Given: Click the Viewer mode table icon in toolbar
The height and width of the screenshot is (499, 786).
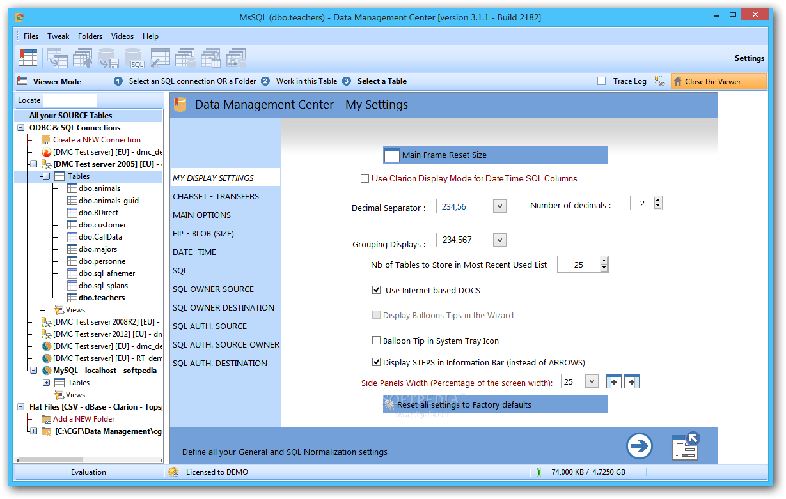Looking at the screenshot, I should click(x=28, y=58).
